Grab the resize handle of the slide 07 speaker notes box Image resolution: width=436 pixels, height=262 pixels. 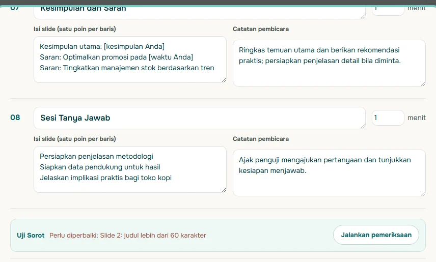click(423, 83)
